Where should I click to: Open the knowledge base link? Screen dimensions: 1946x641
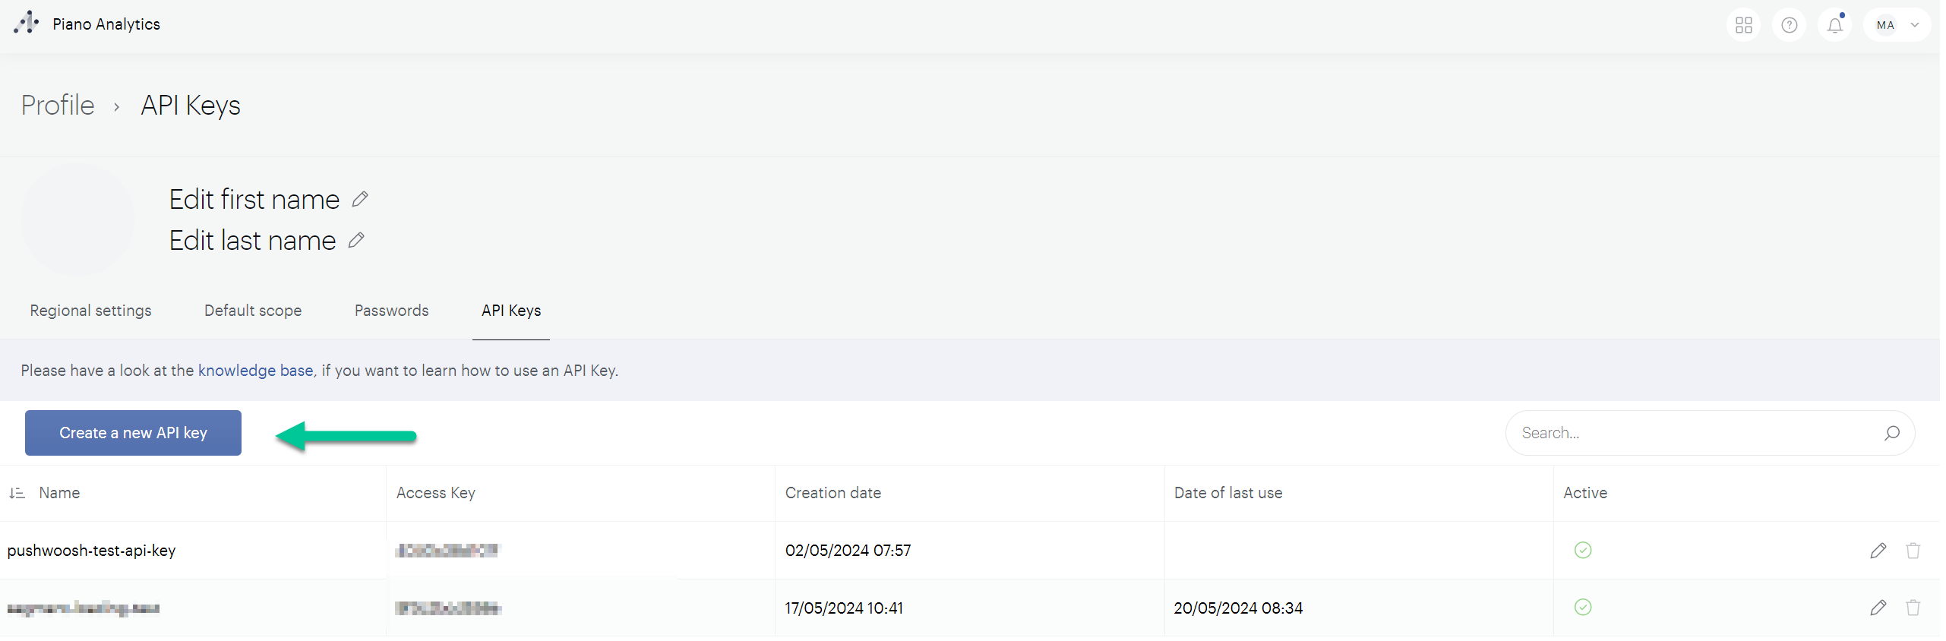tap(256, 370)
